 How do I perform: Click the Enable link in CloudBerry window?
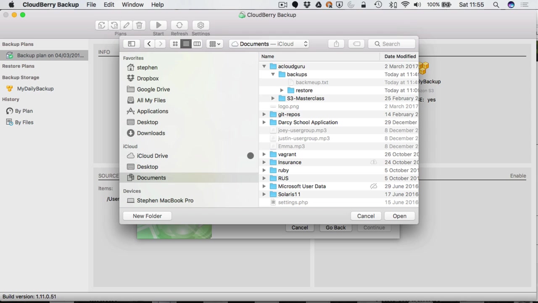[x=518, y=176]
